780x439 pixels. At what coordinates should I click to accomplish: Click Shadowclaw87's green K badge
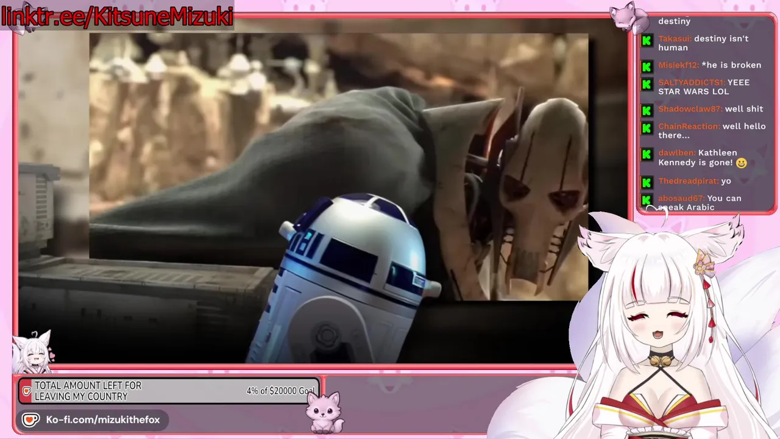click(647, 110)
